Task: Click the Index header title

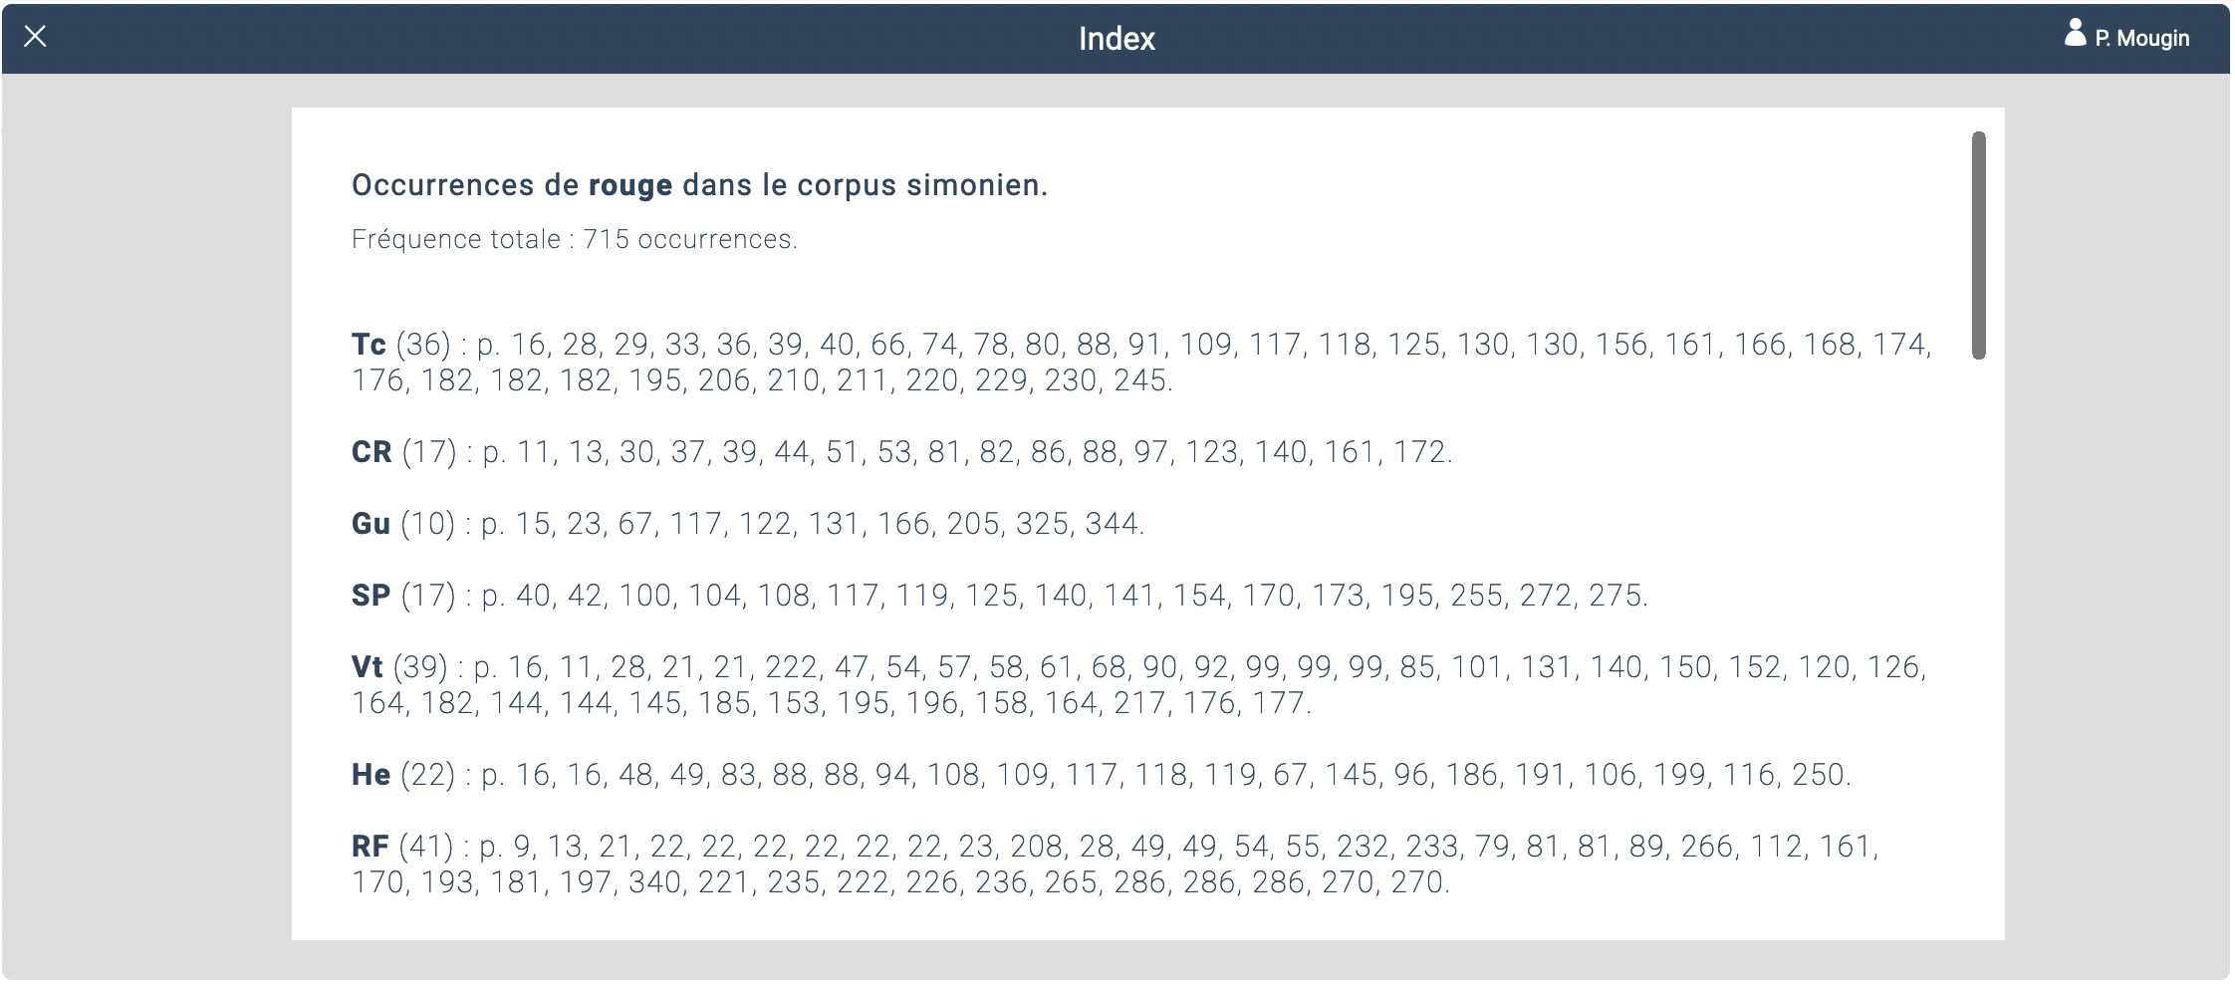Action: (1117, 39)
